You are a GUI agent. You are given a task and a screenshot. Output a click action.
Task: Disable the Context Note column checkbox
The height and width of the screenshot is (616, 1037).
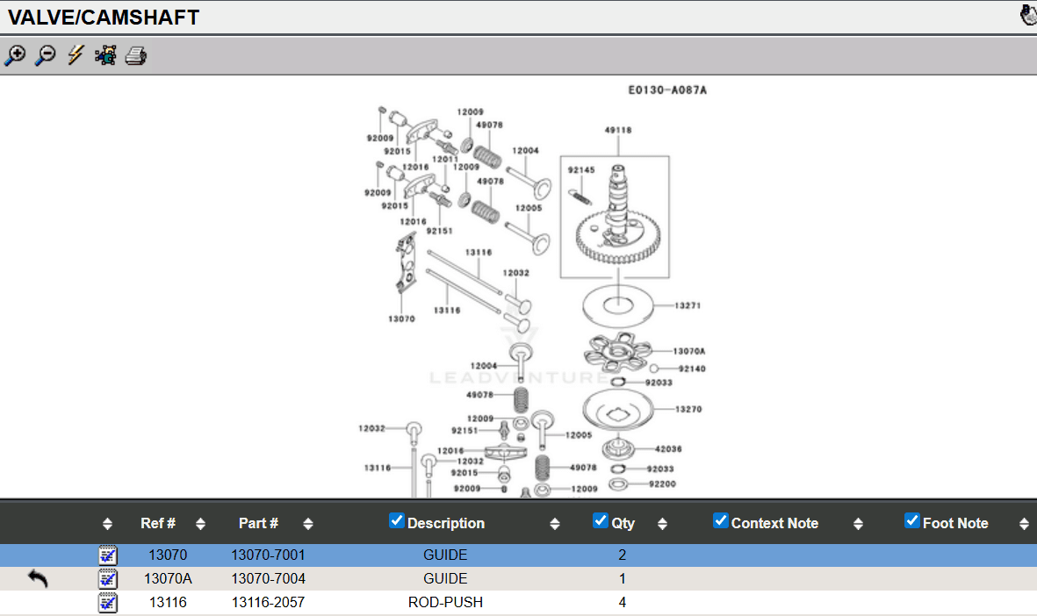(x=720, y=520)
